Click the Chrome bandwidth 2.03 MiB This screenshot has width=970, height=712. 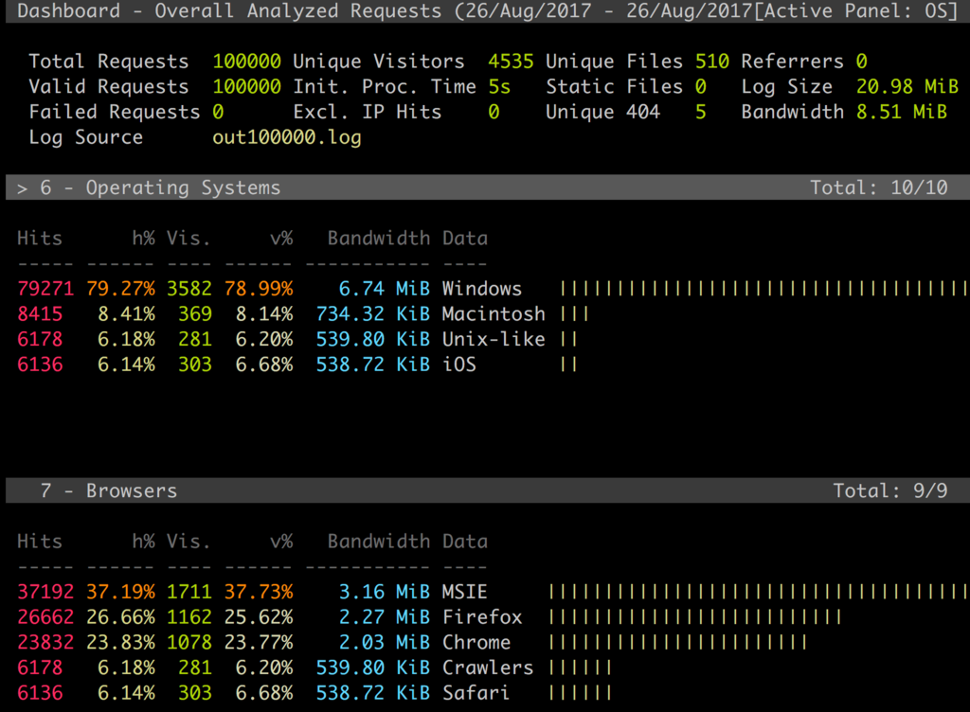click(x=385, y=642)
